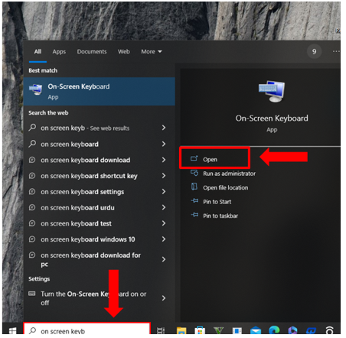Click the 'on screen keyb - See web results' suggestion
The height and width of the screenshot is (338, 346).
[x=100, y=128]
